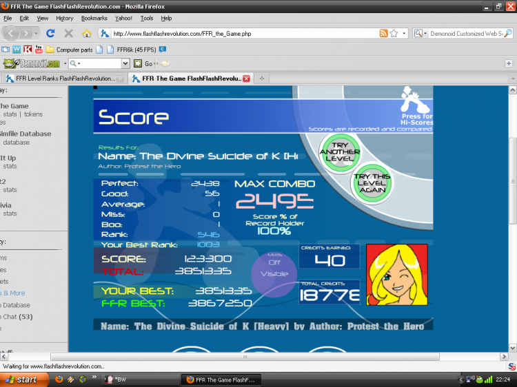This screenshot has height=387, width=517.
Task: Click the stop loading X icon
Action: click(x=68, y=33)
